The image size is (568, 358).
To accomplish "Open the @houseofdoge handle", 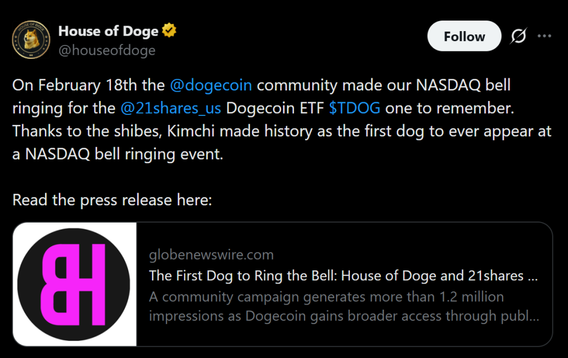I will click(106, 51).
